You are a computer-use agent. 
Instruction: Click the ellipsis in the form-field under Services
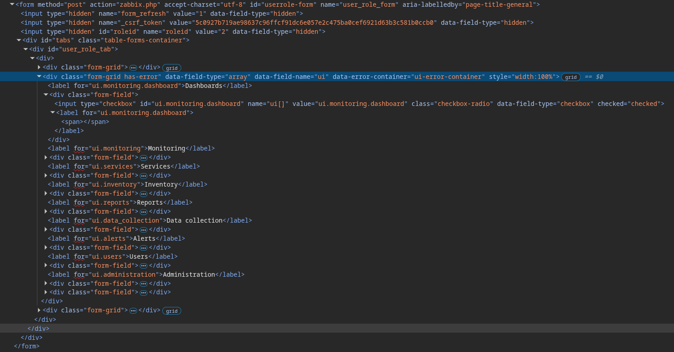click(x=143, y=176)
